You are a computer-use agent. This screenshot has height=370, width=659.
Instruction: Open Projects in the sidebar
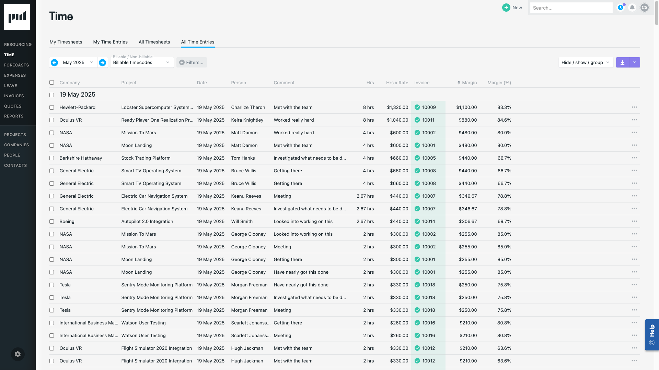pos(15,135)
